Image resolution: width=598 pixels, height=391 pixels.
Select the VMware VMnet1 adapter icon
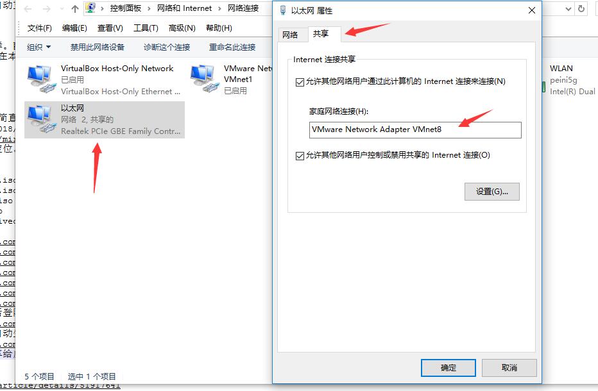(x=203, y=79)
